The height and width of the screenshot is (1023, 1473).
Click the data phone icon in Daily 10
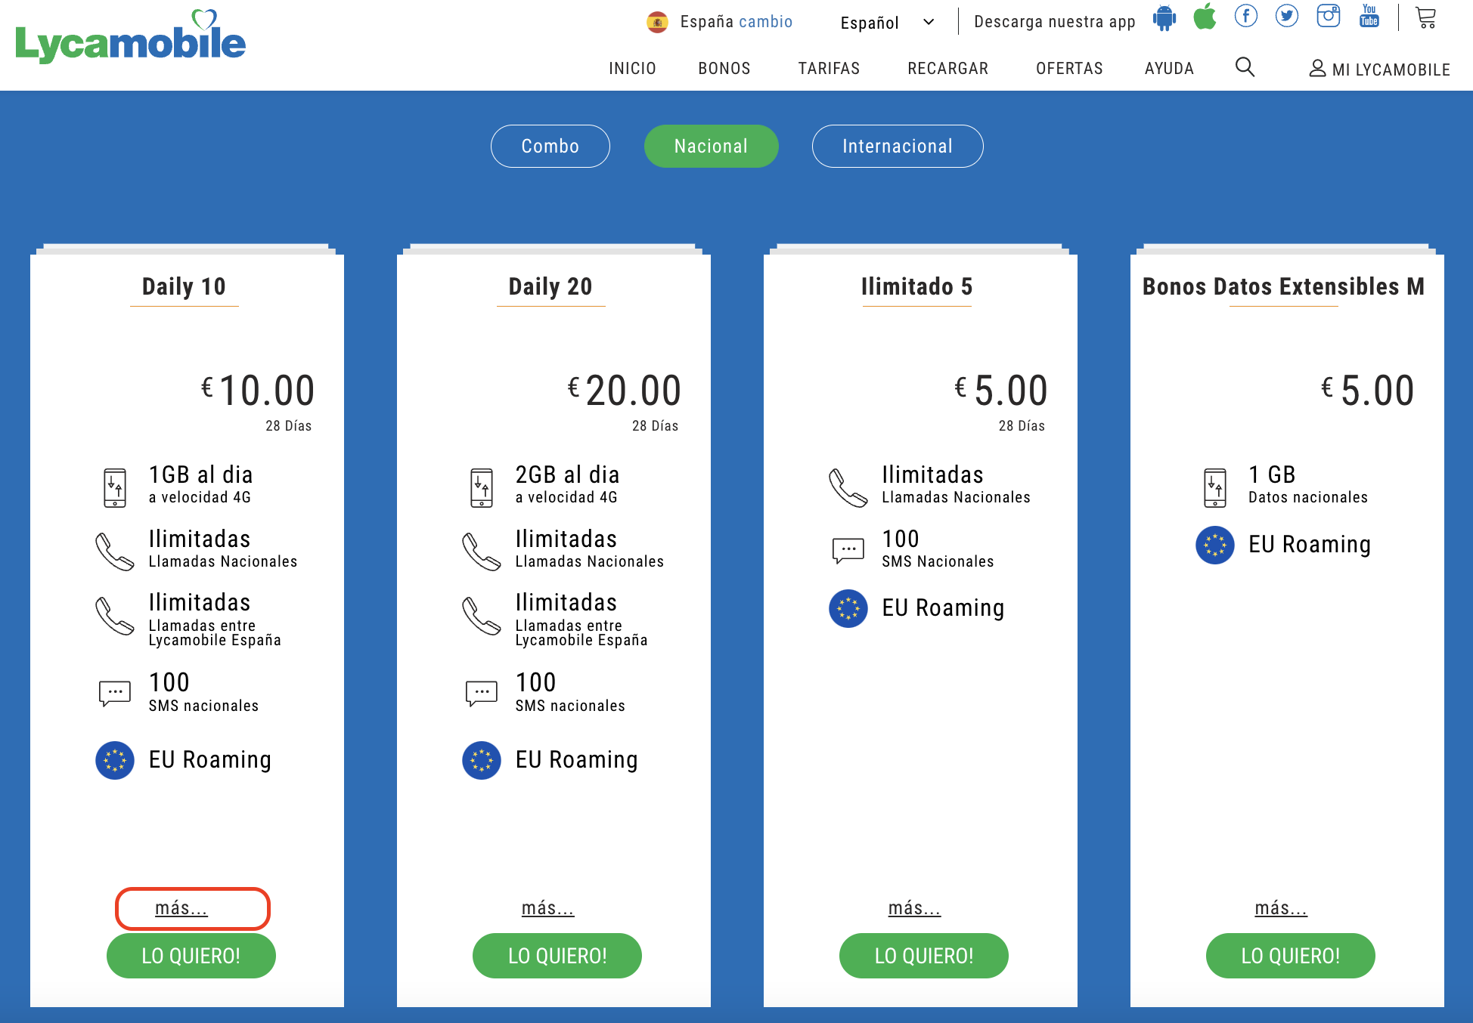[115, 487]
